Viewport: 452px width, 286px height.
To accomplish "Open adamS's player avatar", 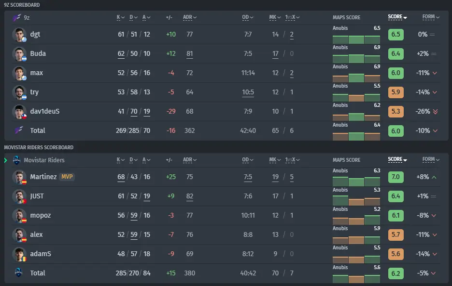I will 19,254.
